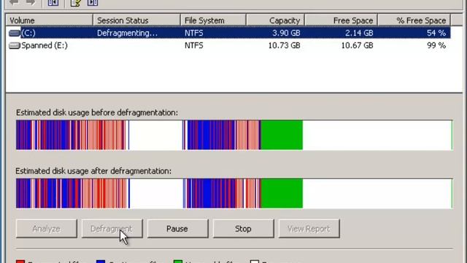Image resolution: width=467 pixels, height=263 pixels.
Task: Click the disabled Analyze button
Action: click(x=46, y=229)
